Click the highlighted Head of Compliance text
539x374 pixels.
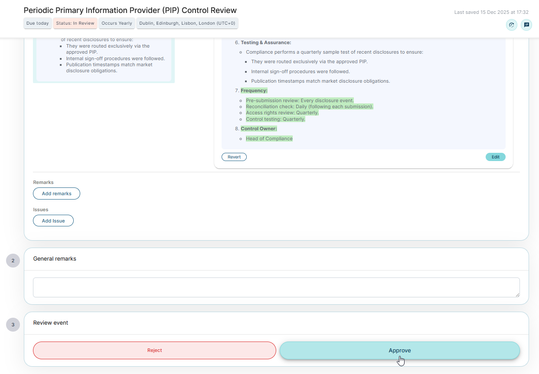(269, 139)
